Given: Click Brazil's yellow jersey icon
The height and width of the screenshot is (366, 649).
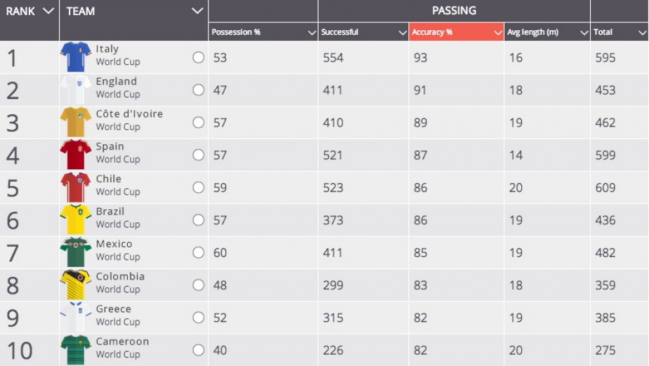Looking at the screenshot, I should [75, 220].
